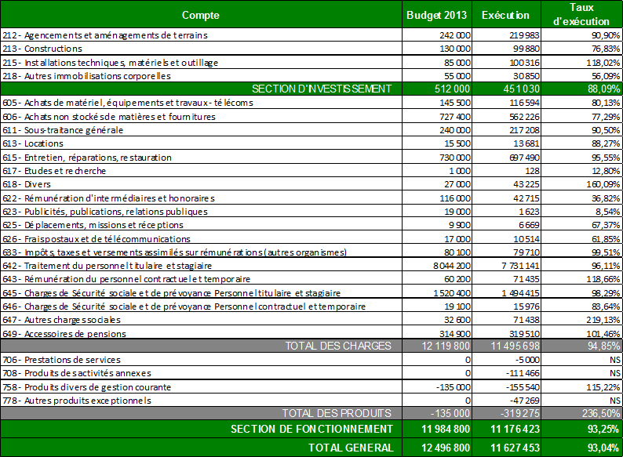
Task: Click the SECTION D'INVESTISSEMENT total row label
Action: [320, 89]
